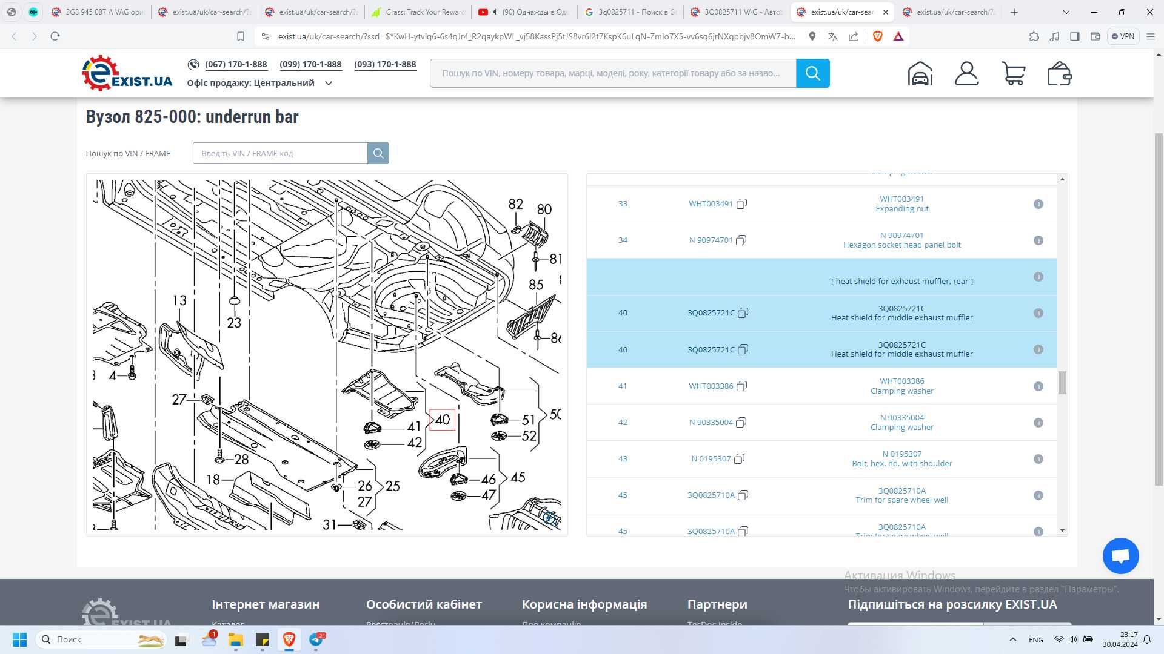Viewport: 1164px width, 654px height.
Task: Show info for WHT003386 Clamping washer
Action: coord(1039,386)
